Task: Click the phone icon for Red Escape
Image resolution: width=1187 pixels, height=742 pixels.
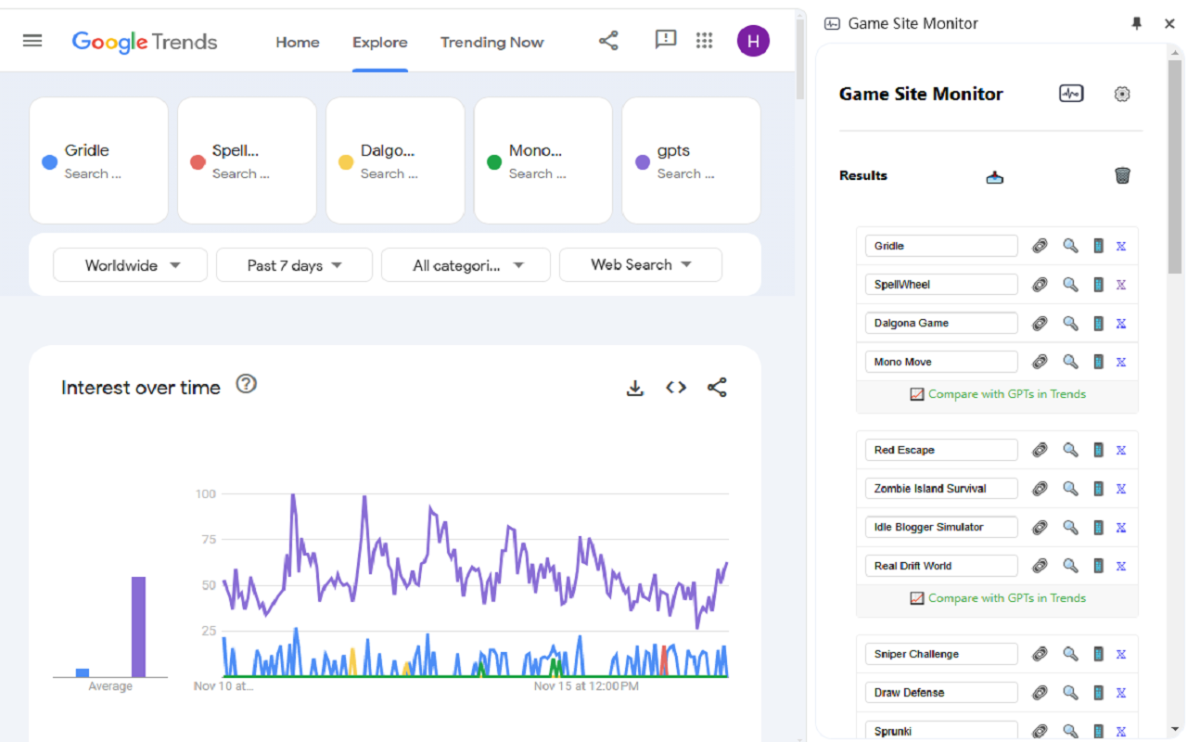Action: (1098, 450)
